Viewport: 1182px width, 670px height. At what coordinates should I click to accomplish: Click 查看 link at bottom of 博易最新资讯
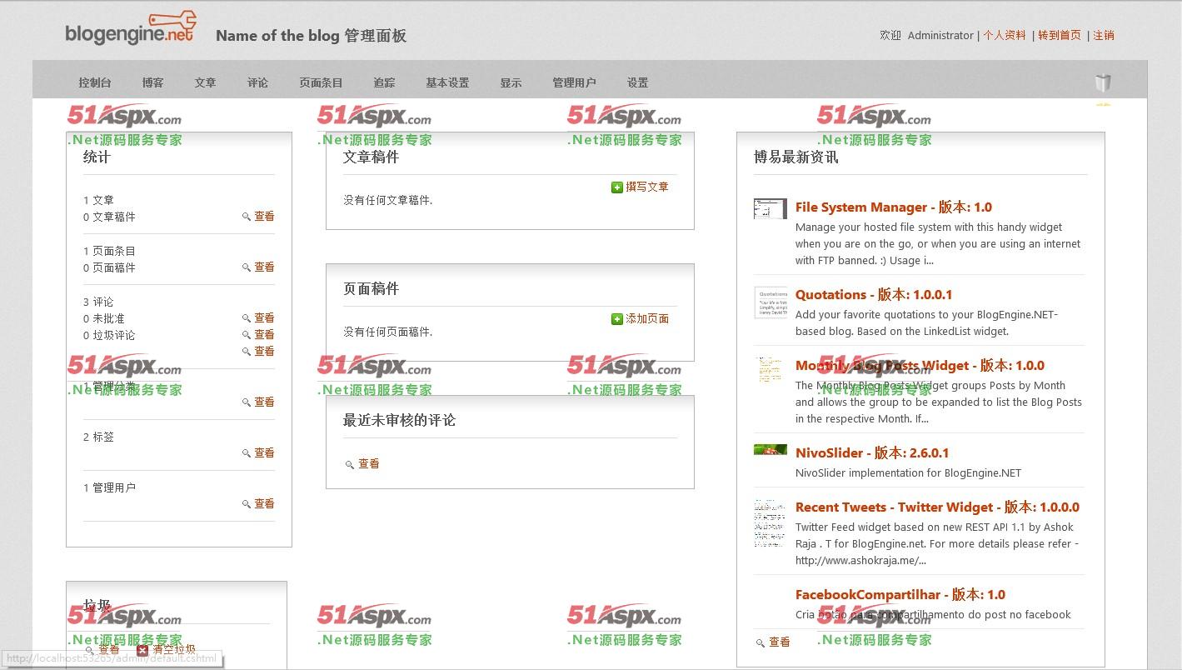click(780, 642)
